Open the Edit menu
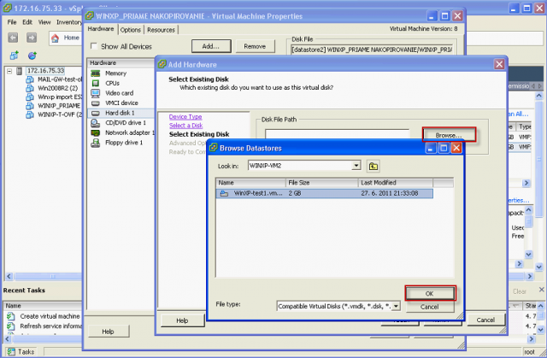547x358 pixels. [x=27, y=22]
